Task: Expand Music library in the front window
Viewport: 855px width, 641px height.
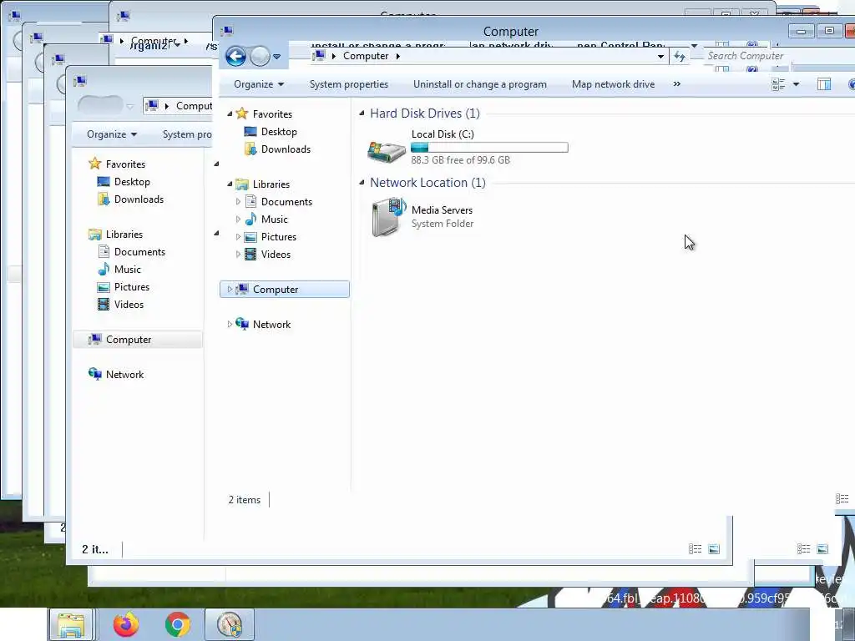Action: point(238,220)
